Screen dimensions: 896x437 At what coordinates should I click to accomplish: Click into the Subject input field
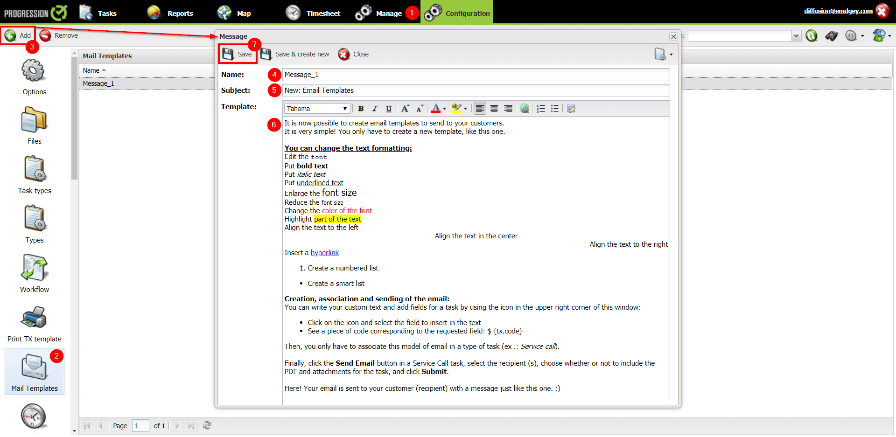click(476, 90)
